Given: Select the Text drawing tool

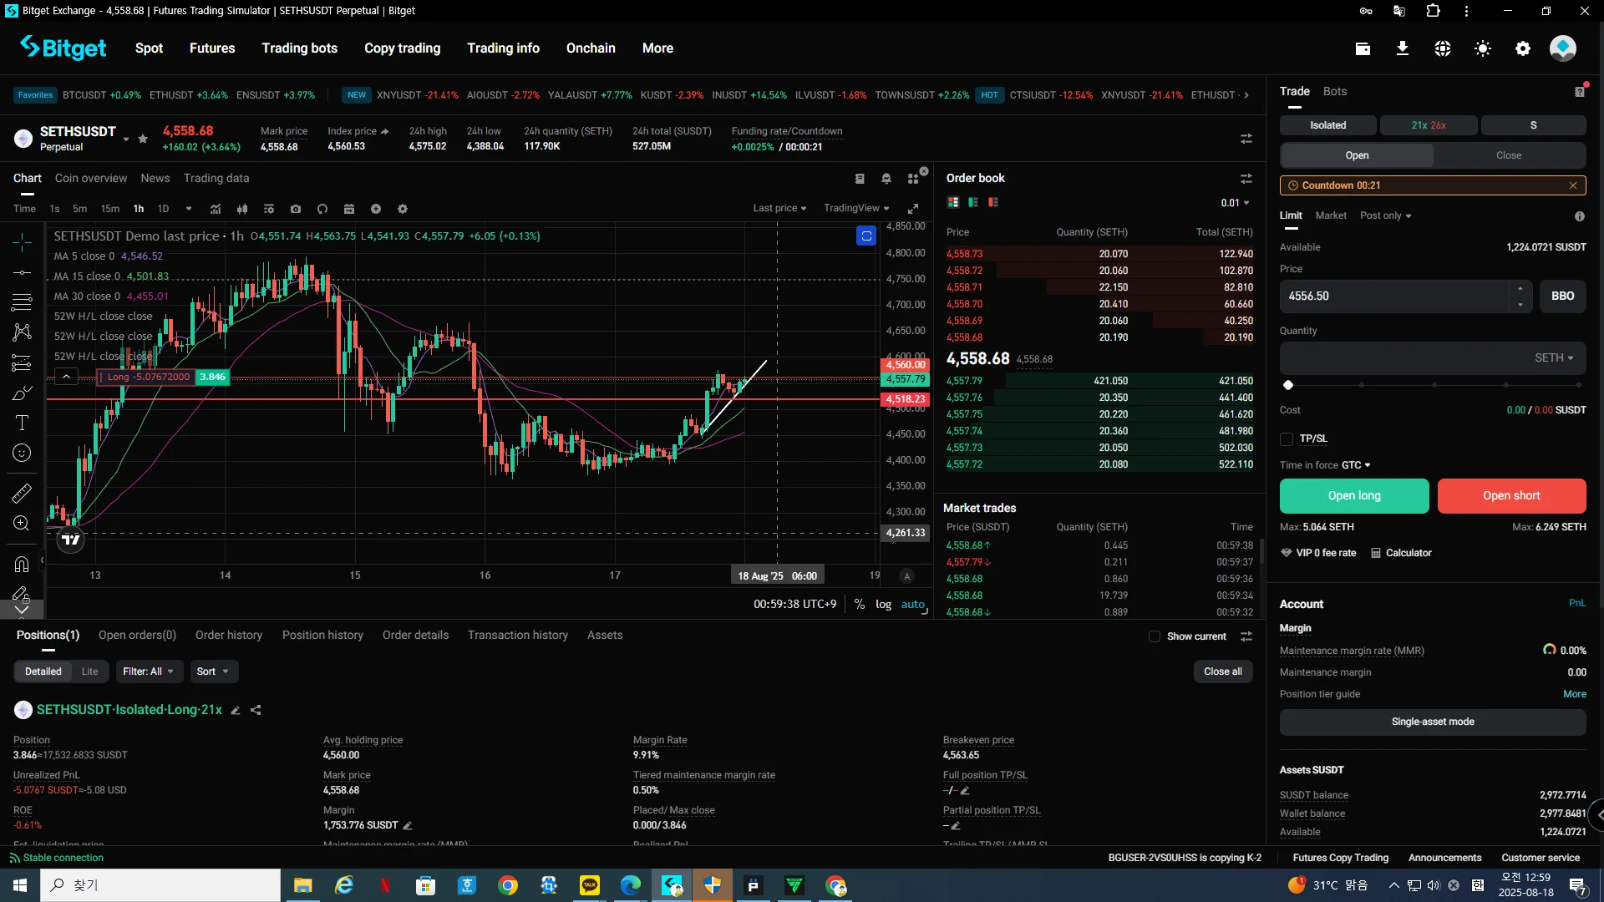Looking at the screenshot, I should (22, 423).
